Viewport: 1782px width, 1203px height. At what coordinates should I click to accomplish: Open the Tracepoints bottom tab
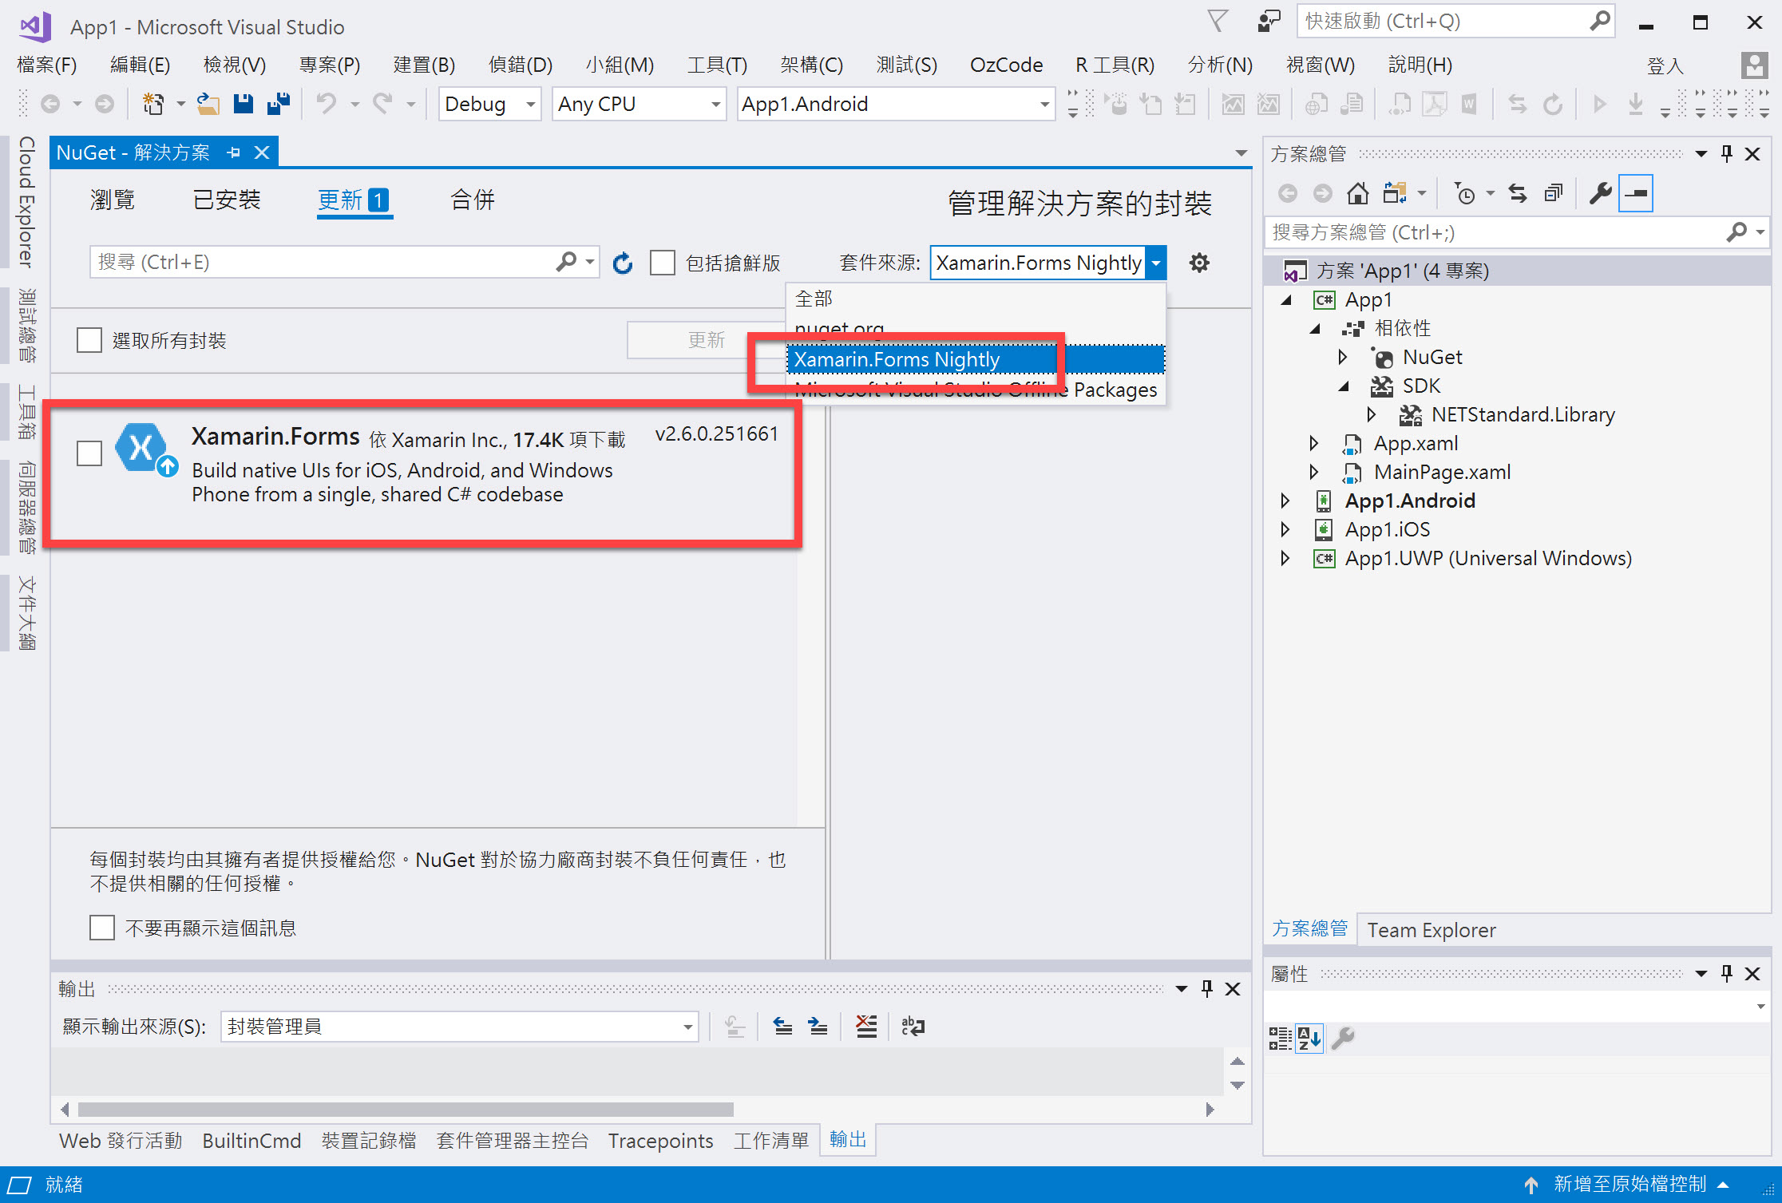(660, 1140)
